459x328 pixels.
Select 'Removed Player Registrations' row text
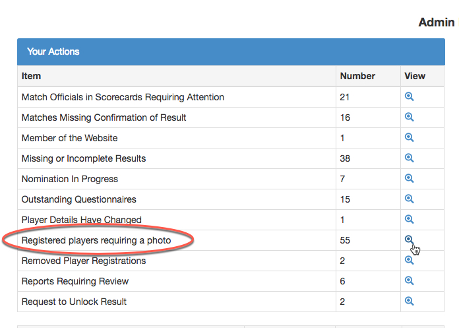click(84, 261)
